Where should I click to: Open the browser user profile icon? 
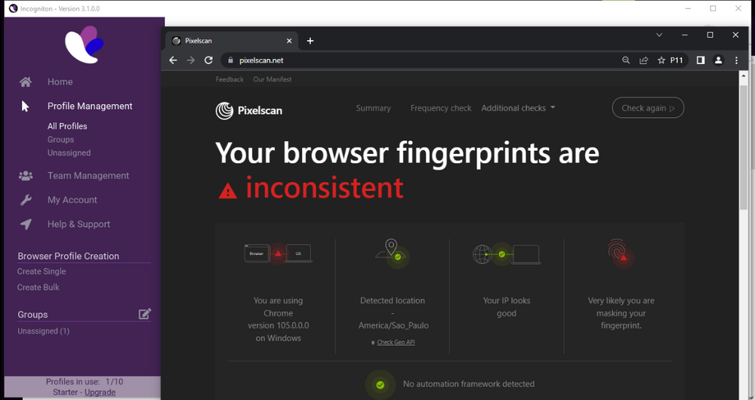coord(718,60)
